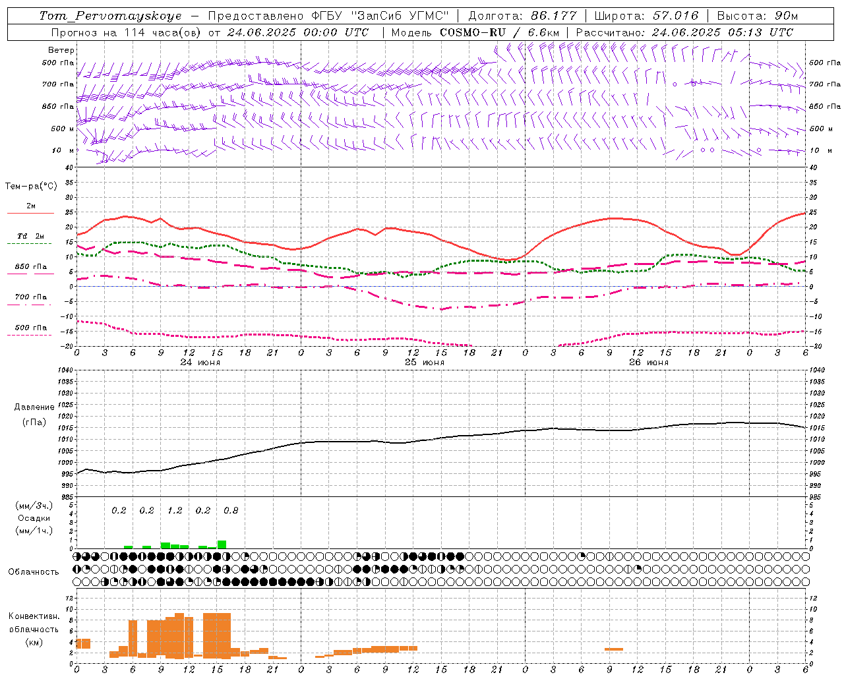Viewport: 844px width, 675px height.
Task: Click the Конвективн. convective cloud label
Action: point(34,616)
